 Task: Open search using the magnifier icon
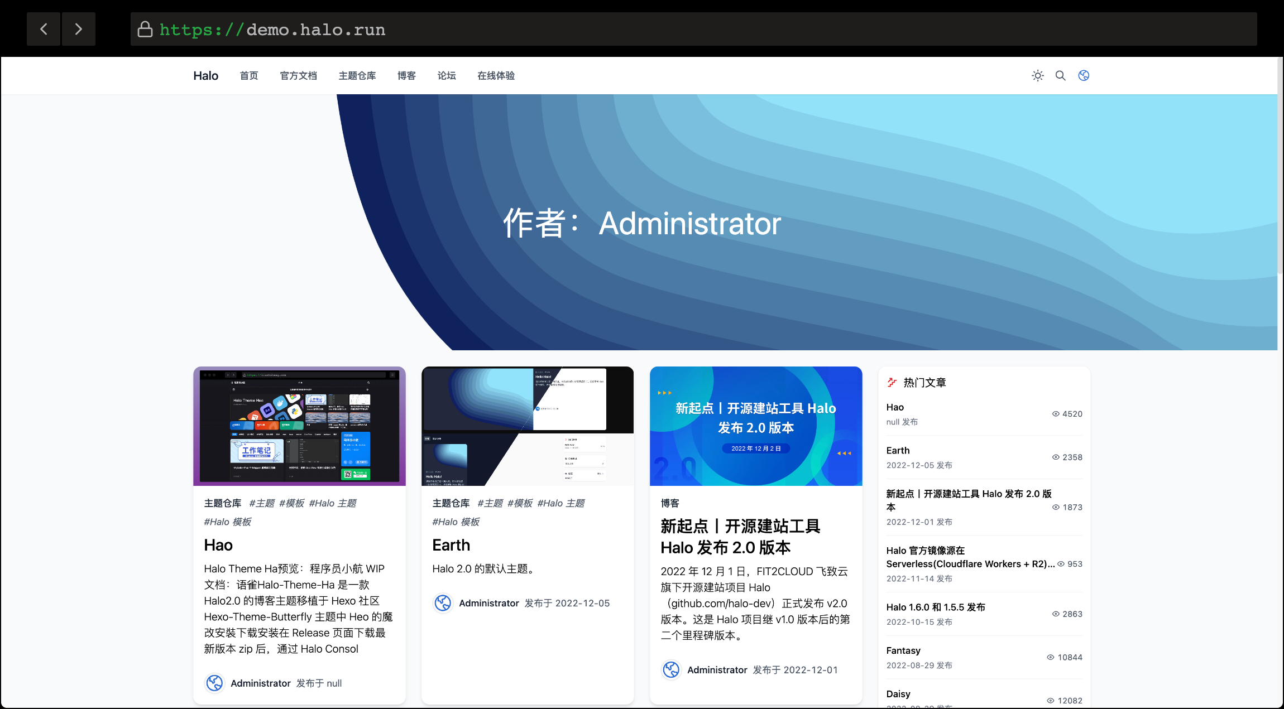1060,75
